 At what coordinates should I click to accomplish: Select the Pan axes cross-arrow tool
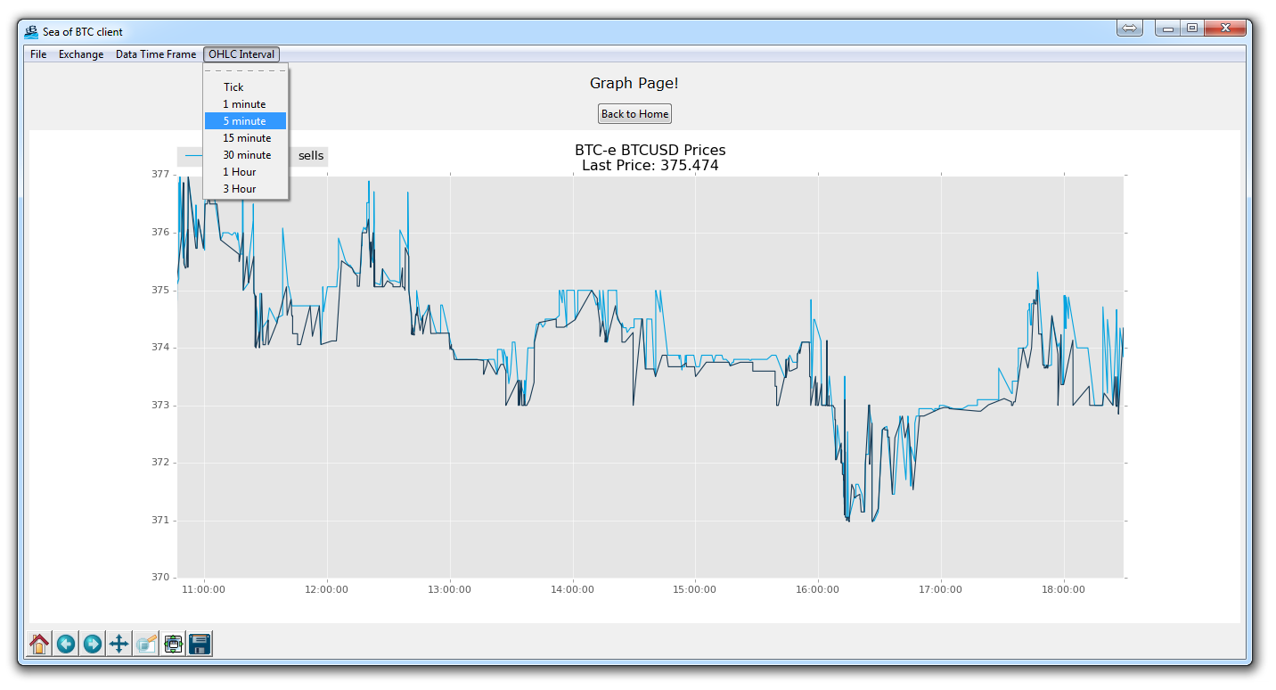coord(119,644)
